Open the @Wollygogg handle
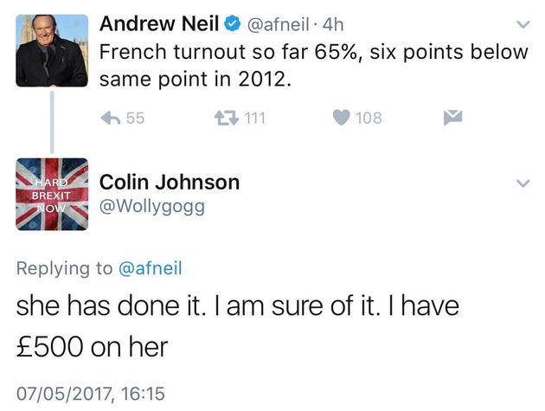This screenshot has height=411, width=545. 152,207
